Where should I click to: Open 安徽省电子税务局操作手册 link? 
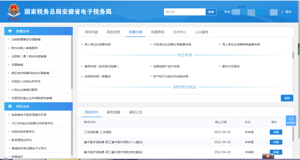pyautogui.click(x=29, y=115)
